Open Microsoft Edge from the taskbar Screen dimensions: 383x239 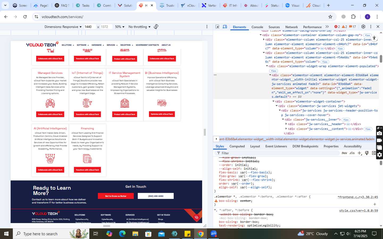click(122, 234)
